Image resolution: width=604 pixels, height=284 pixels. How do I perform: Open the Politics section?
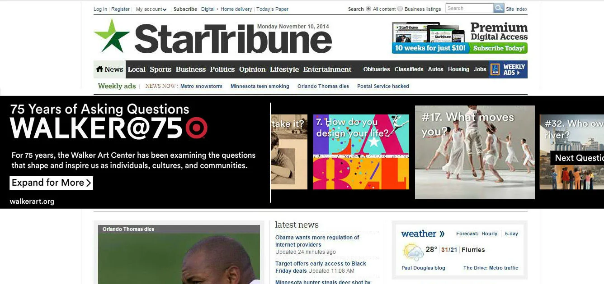[x=222, y=69]
